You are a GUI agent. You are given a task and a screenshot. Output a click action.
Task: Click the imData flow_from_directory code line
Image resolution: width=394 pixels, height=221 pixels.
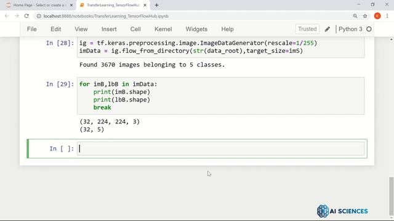tap(191, 51)
